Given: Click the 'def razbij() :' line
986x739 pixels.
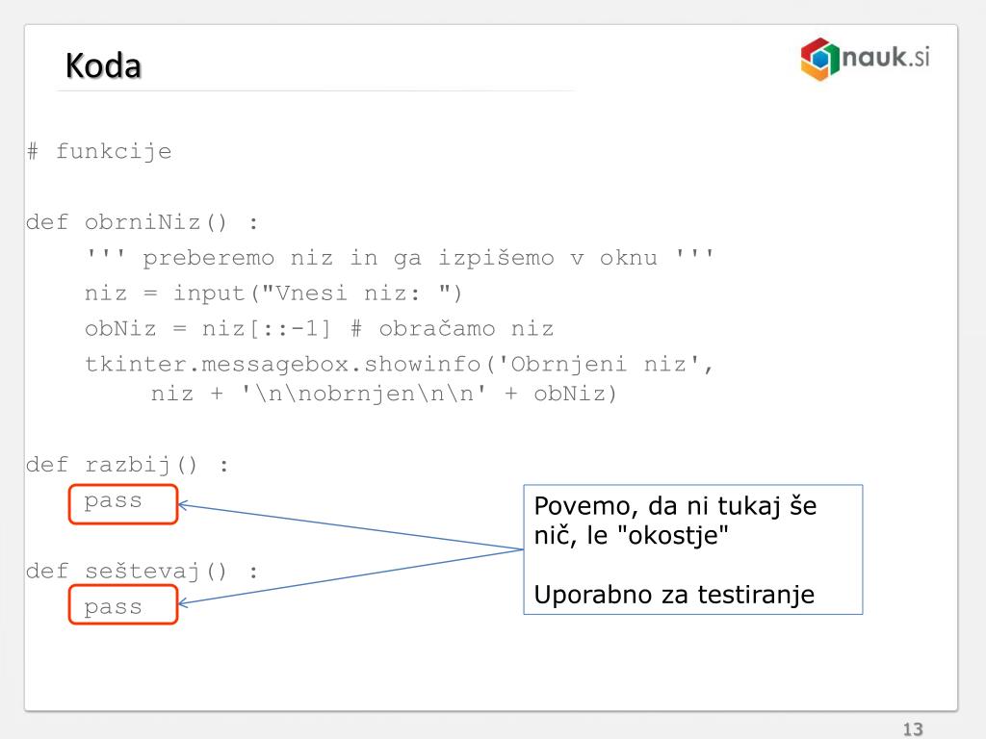Looking at the screenshot, I should tap(127, 465).
